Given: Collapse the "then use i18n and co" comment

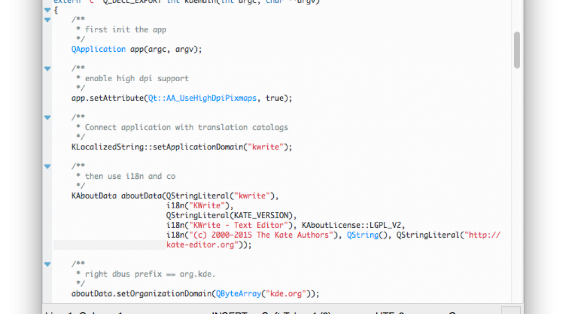Looking at the screenshot, I should click(47, 166).
